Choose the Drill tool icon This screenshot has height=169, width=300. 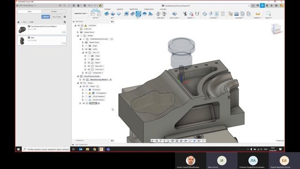click(x=158, y=14)
